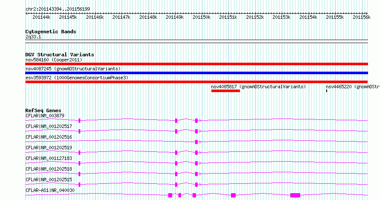Click the 201156k ruler position label
380x200 pixels.
pos(362,17)
